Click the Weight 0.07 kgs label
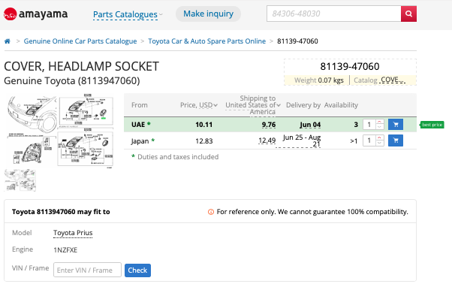The width and height of the screenshot is (452, 290). 319,80
